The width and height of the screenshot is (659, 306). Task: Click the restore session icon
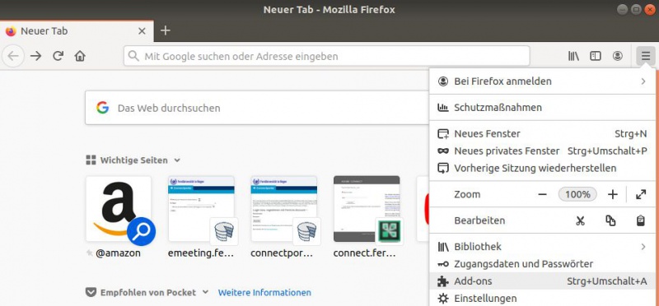[x=443, y=169]
